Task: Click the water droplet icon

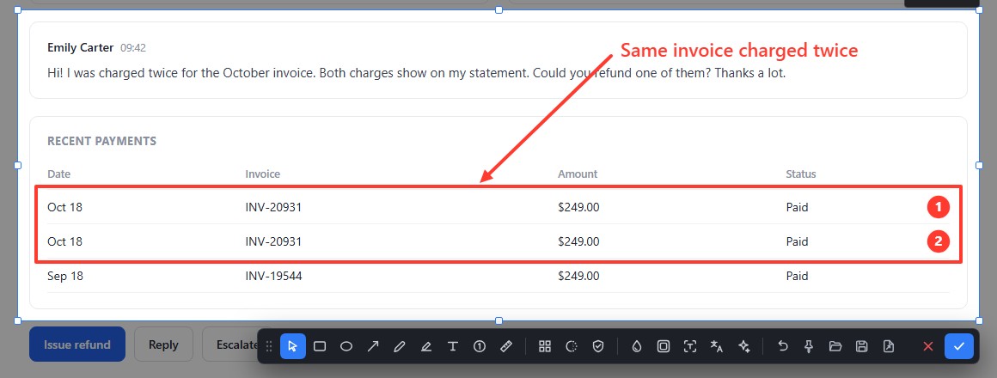Action: (637, 346)
